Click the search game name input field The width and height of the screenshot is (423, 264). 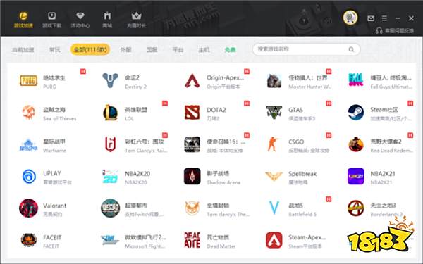click(306, 49)
